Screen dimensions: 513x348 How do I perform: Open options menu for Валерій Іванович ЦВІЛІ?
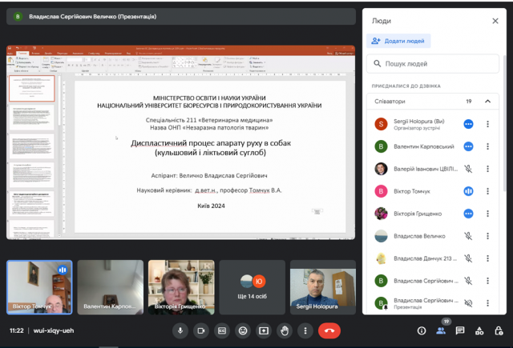tap(487, 169)
